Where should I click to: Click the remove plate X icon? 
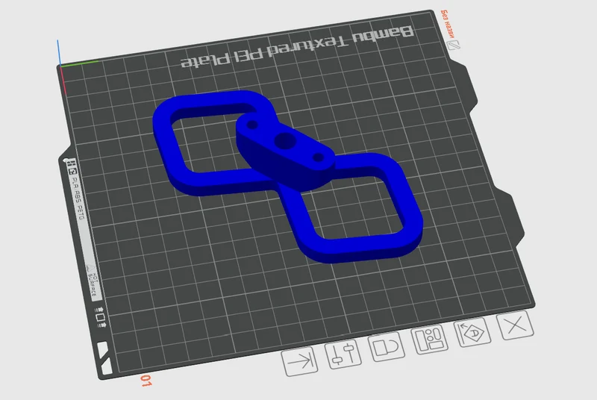[x=515, y=325]
